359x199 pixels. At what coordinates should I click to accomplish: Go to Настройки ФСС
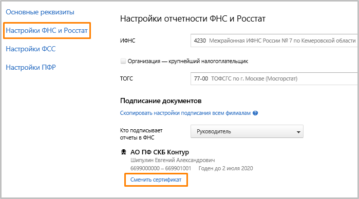point(31,49)
